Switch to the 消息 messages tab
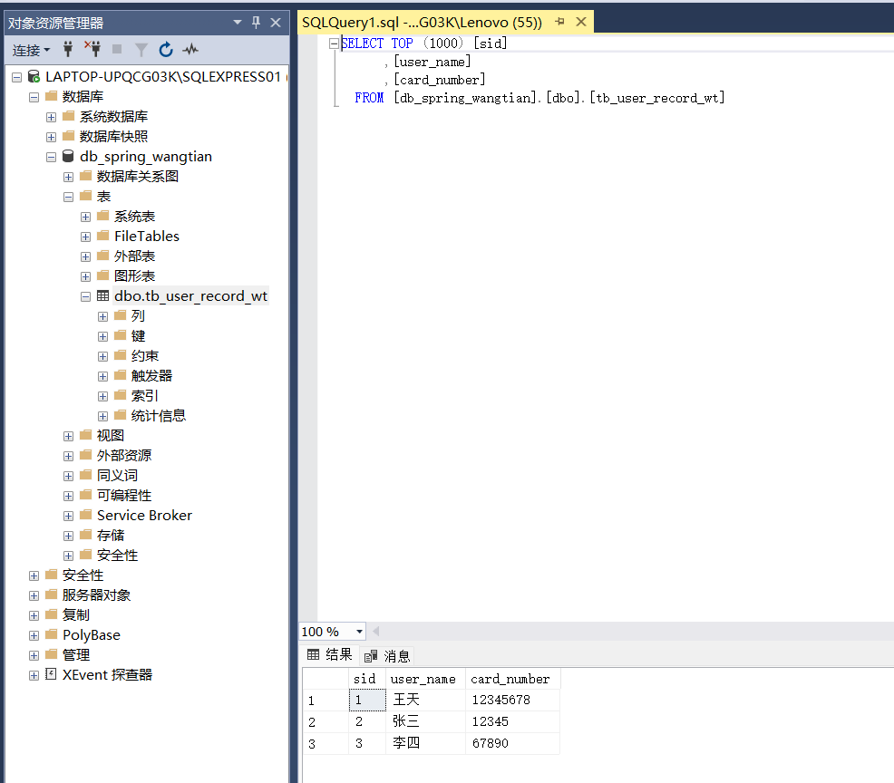894x783 pixels. coord(388,656)
